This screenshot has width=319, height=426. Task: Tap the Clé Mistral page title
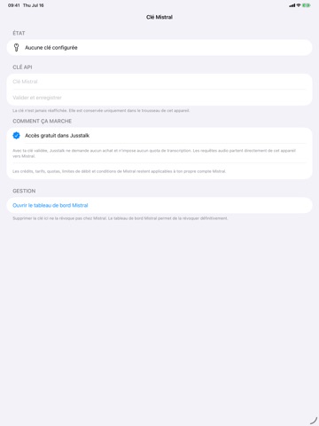(x=159, y=17)
